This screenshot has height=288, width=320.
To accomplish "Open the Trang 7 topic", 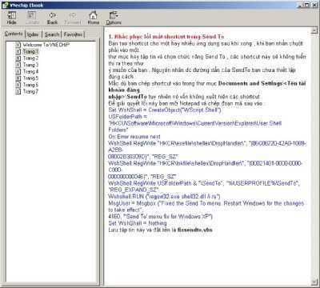I will click(x=30, y=91).
